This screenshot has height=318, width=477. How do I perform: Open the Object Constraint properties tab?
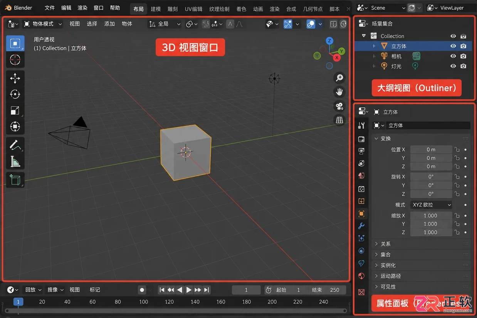coord(361,263)
